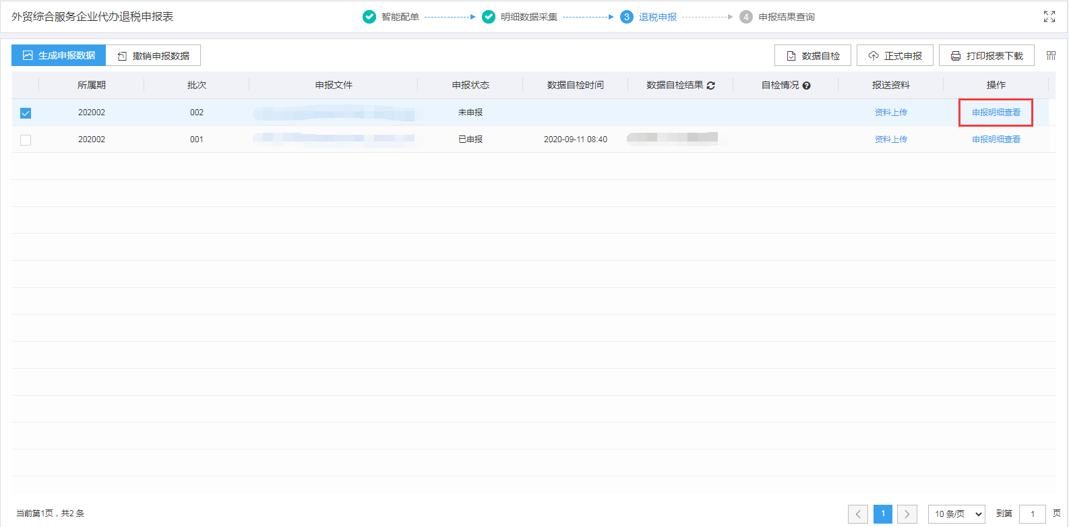Viewport: 1069px width, 527px height.
Task: Go to the next page arrow
Action: pyautogui.click(x=907, y=514)
